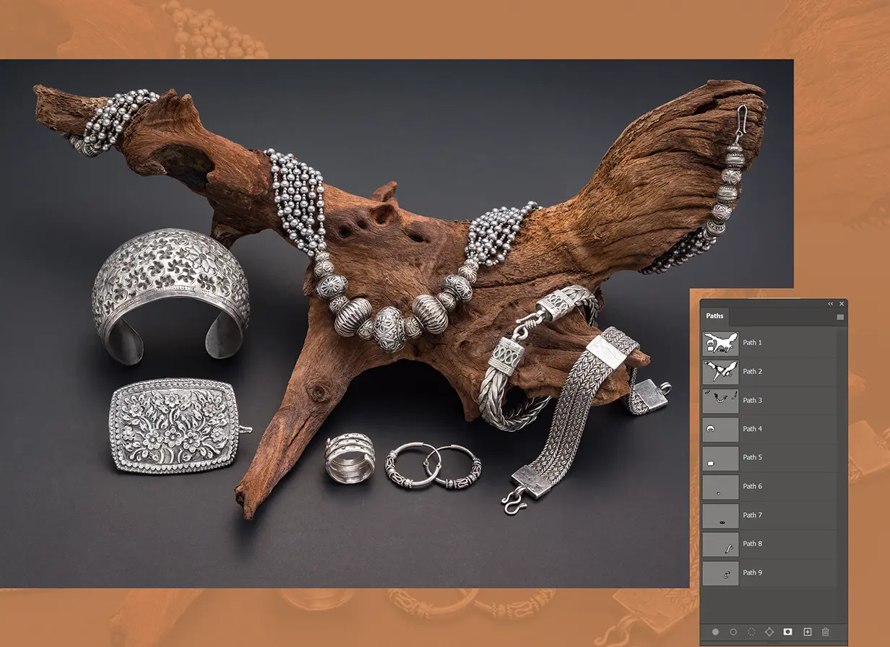Click the 'Path 2' label

click(752, 371)
